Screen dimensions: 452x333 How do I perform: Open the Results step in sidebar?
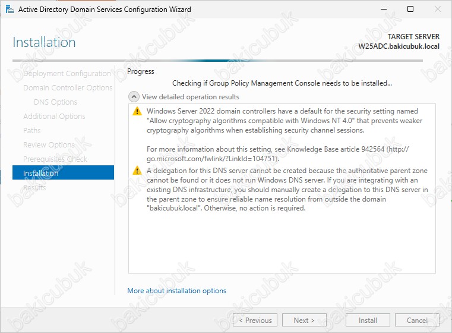34,188
